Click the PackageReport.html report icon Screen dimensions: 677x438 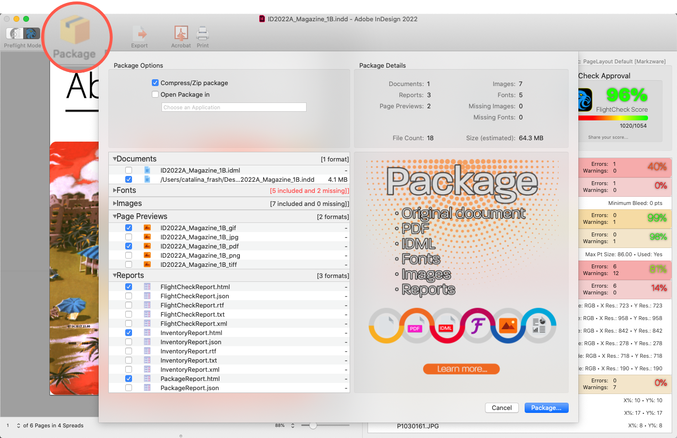pyautogui.click(x=147, y=379)
